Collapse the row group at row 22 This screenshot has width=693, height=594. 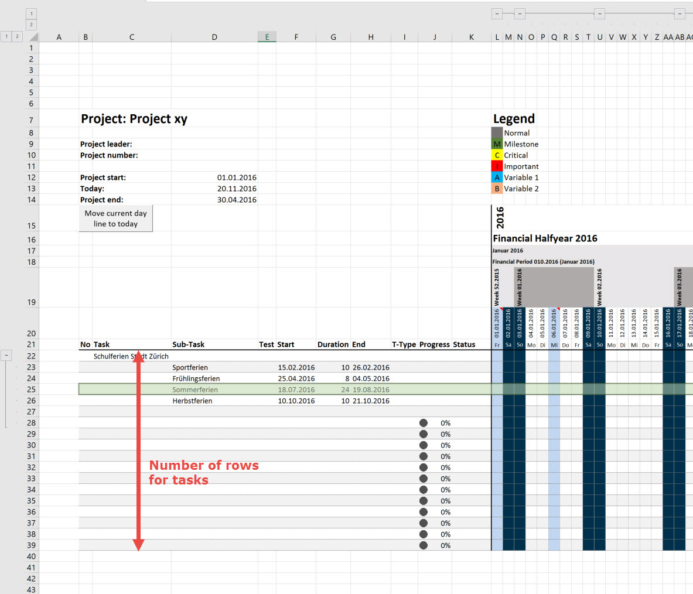(x=6, y=355)
